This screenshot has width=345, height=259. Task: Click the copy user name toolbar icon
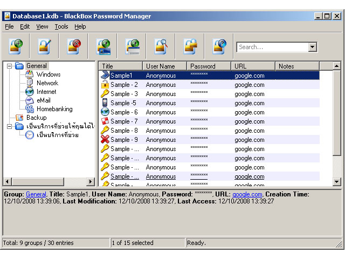(103, 46)
